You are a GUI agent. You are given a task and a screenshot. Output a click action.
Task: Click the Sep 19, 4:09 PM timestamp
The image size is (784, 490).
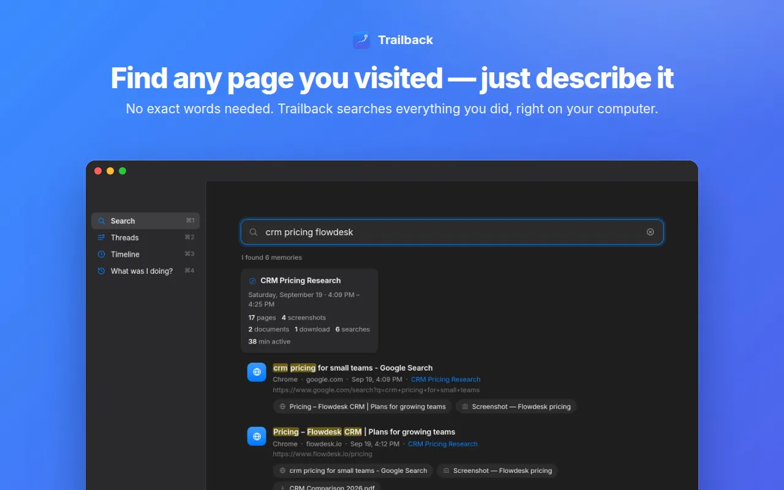click(377, 380)
